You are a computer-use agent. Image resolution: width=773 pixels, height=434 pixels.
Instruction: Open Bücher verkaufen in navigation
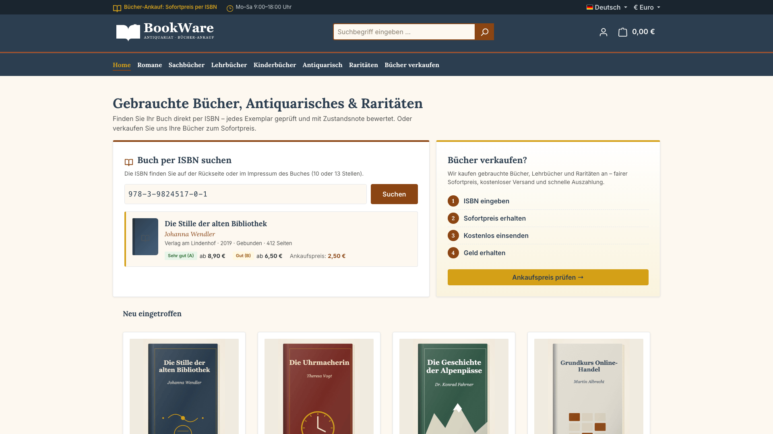[x=412, y=65]
